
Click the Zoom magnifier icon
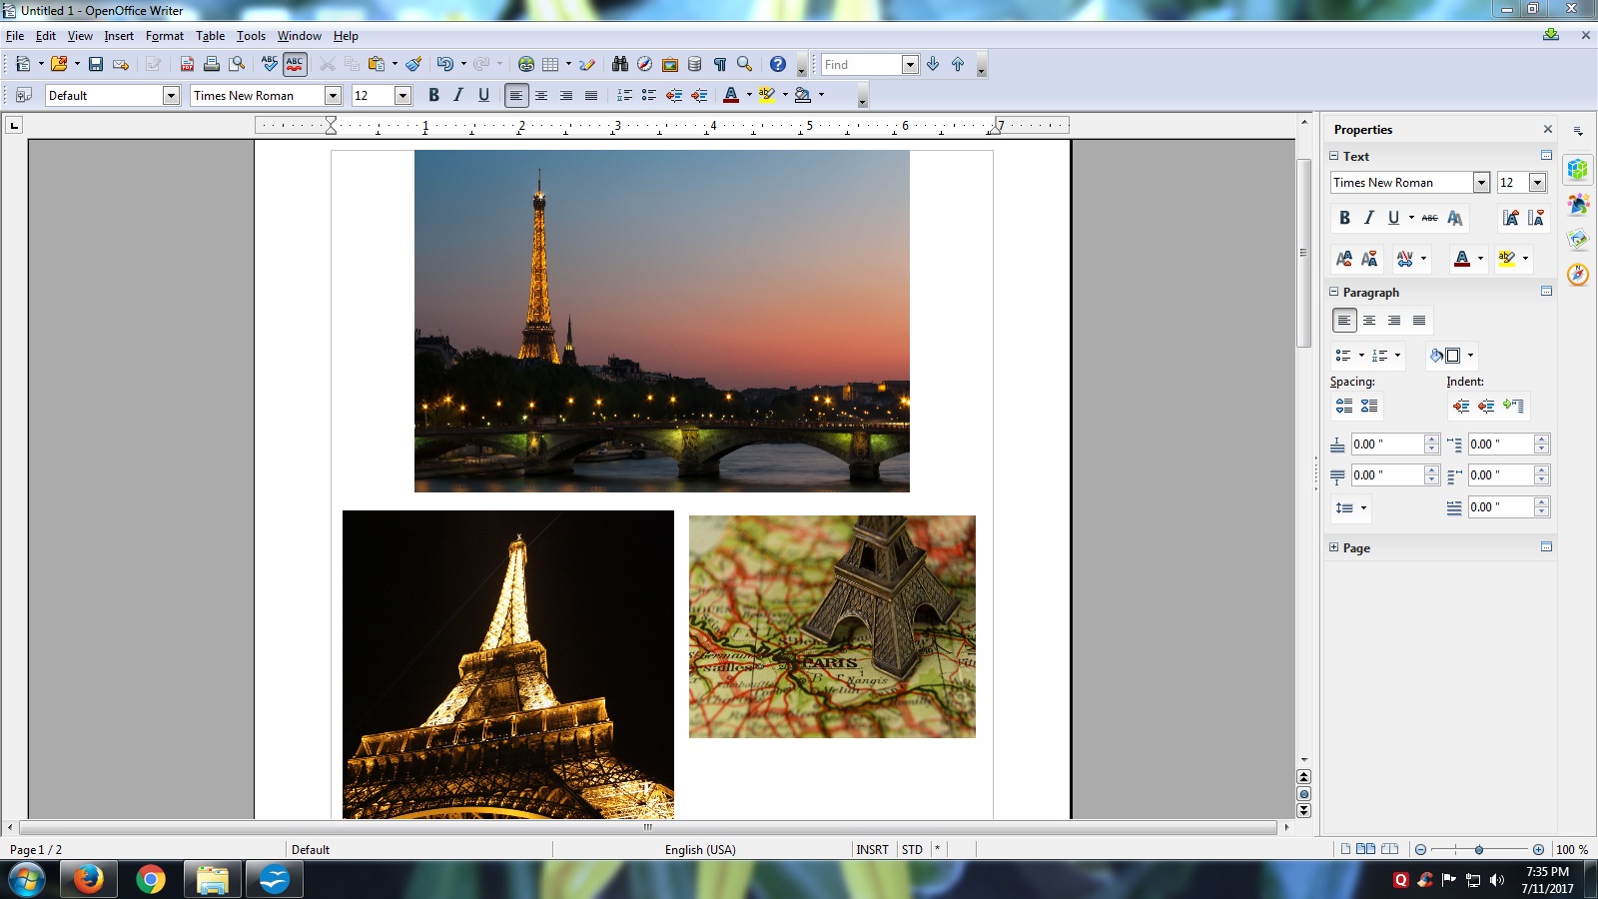(745, 64)
